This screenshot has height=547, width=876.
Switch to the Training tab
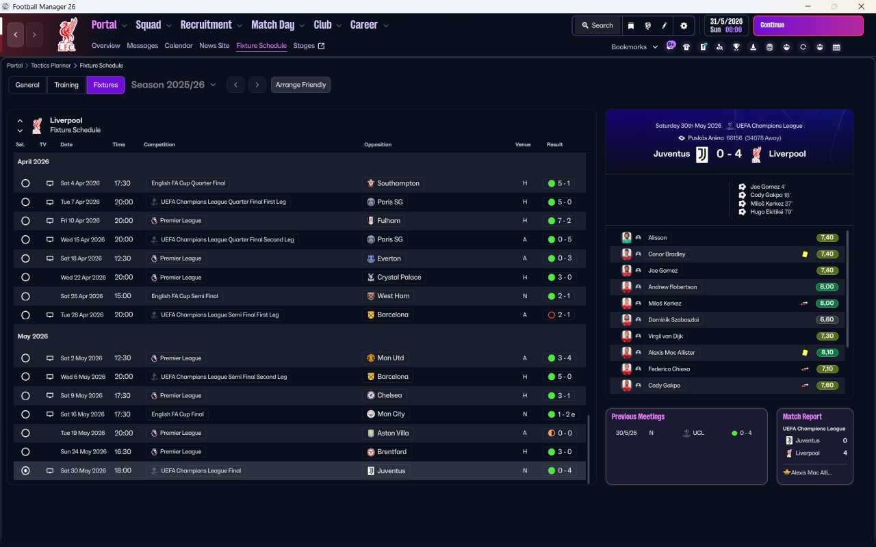[66, 85]
